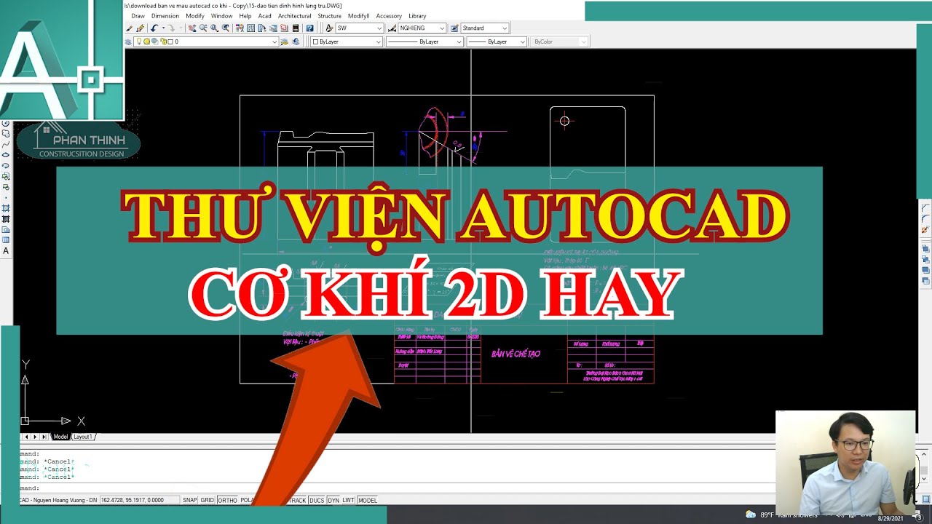Open the Sheet Set Manager icon
This screenshot has height=524, width=932.
click(273, 28)
